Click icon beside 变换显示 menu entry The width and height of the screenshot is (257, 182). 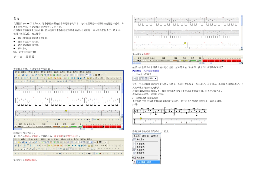pyautogui.click(x=134, y=158)
